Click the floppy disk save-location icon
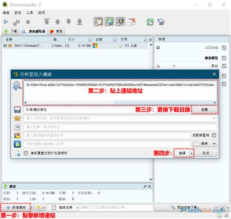Viewport: 231px width, 219px height. (18, 110)
